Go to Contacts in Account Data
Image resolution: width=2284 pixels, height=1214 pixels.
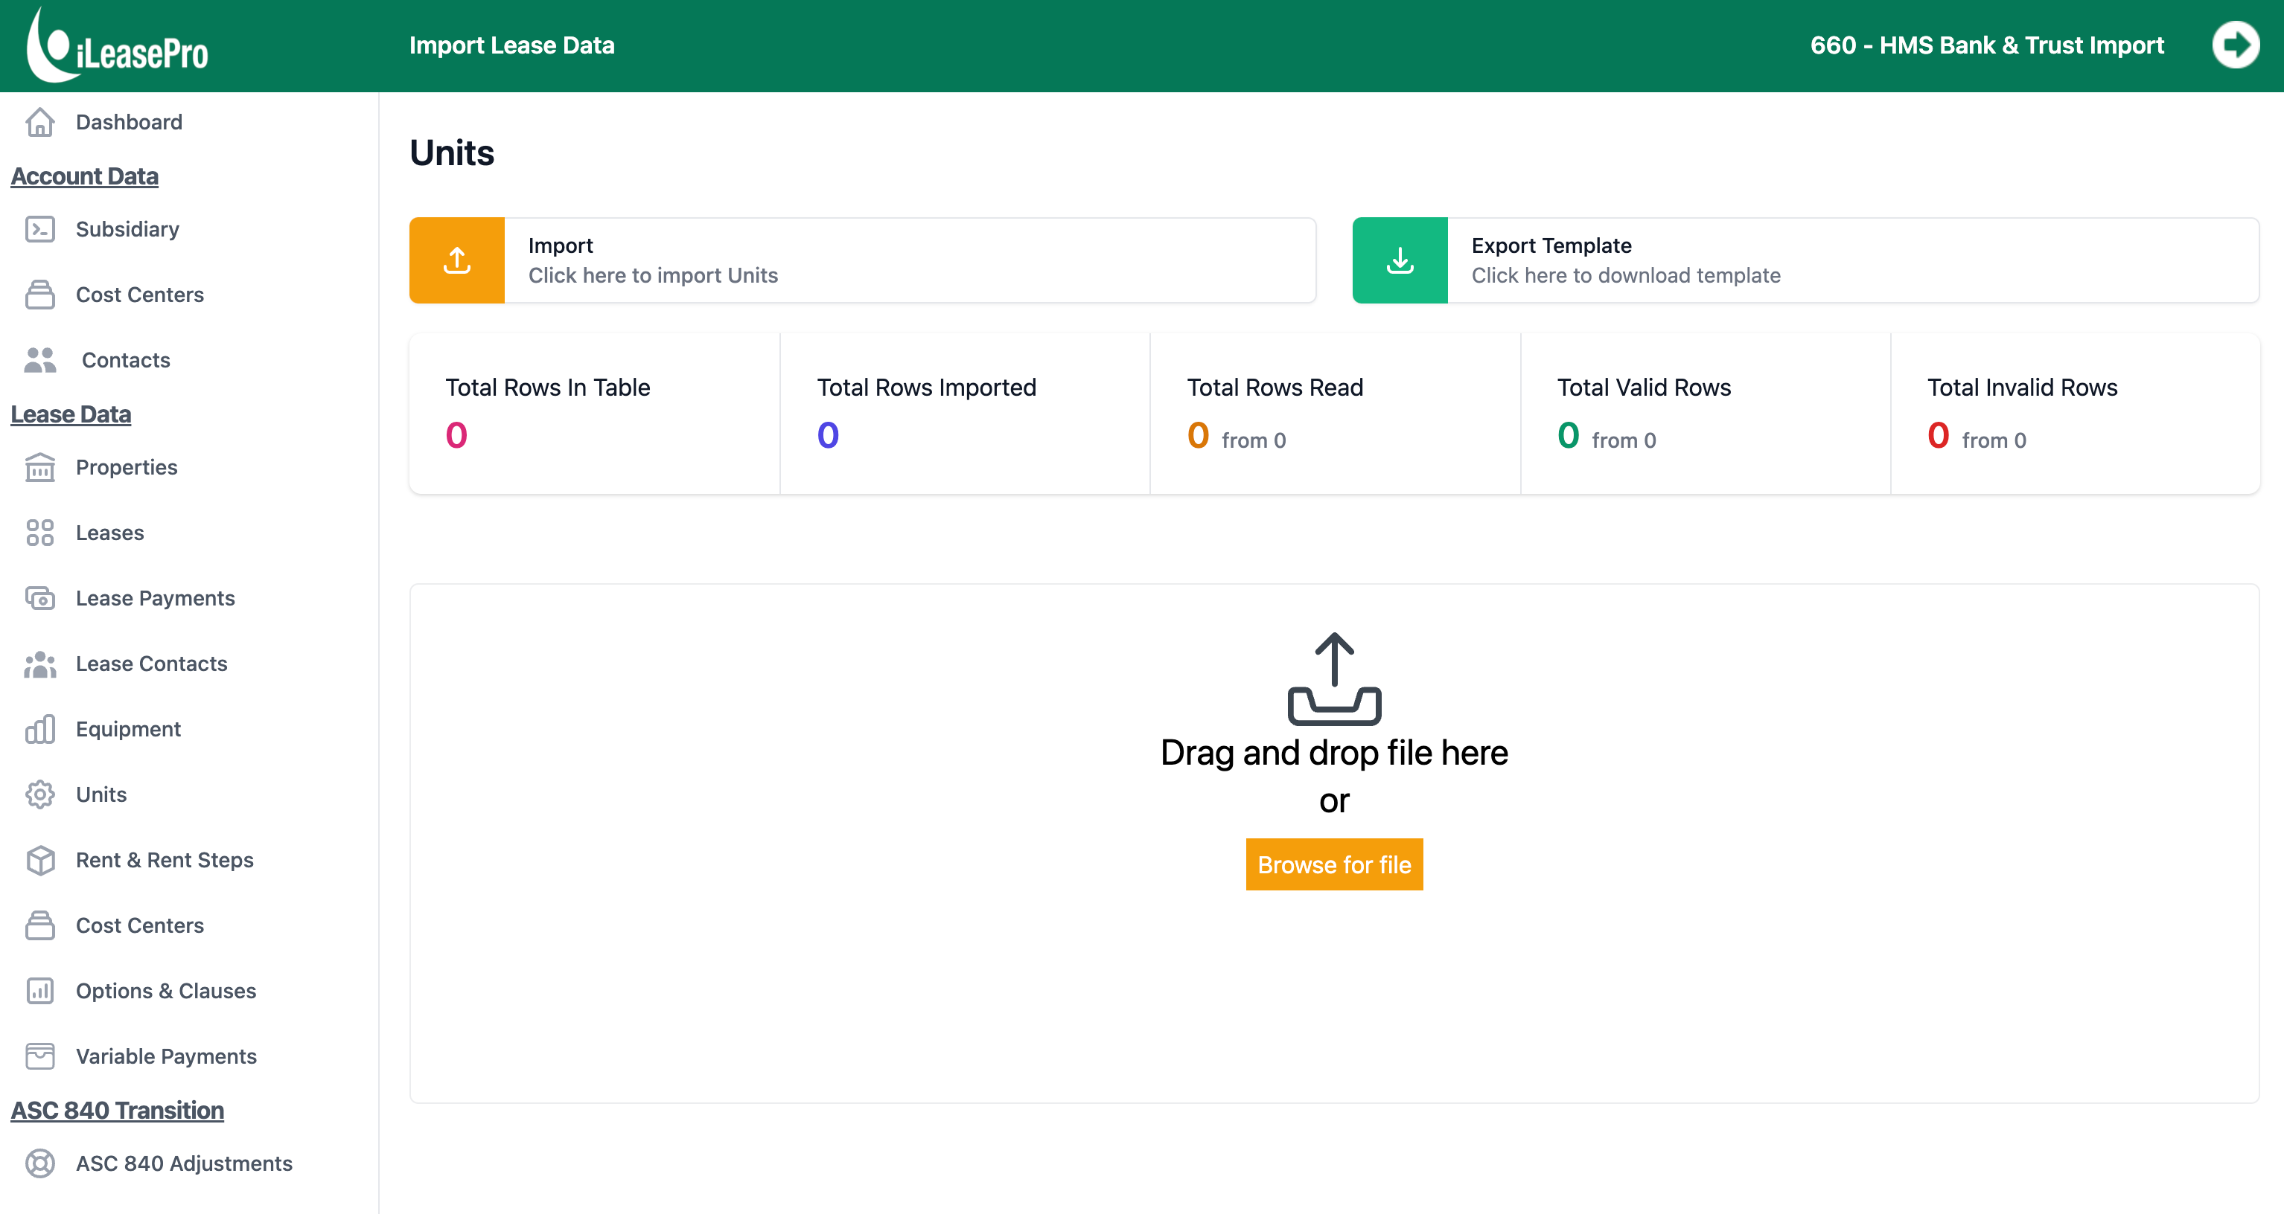tap(126, 361)
